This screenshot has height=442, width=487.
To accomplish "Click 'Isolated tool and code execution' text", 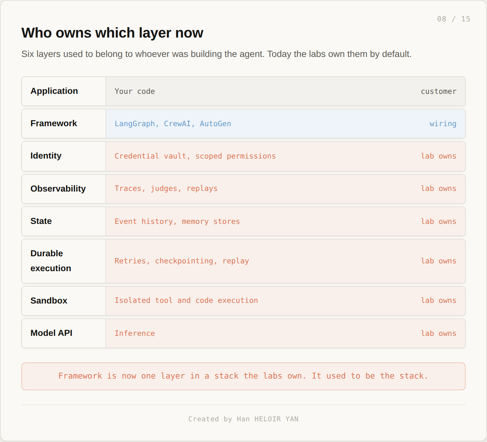I will tap(186, 300).
